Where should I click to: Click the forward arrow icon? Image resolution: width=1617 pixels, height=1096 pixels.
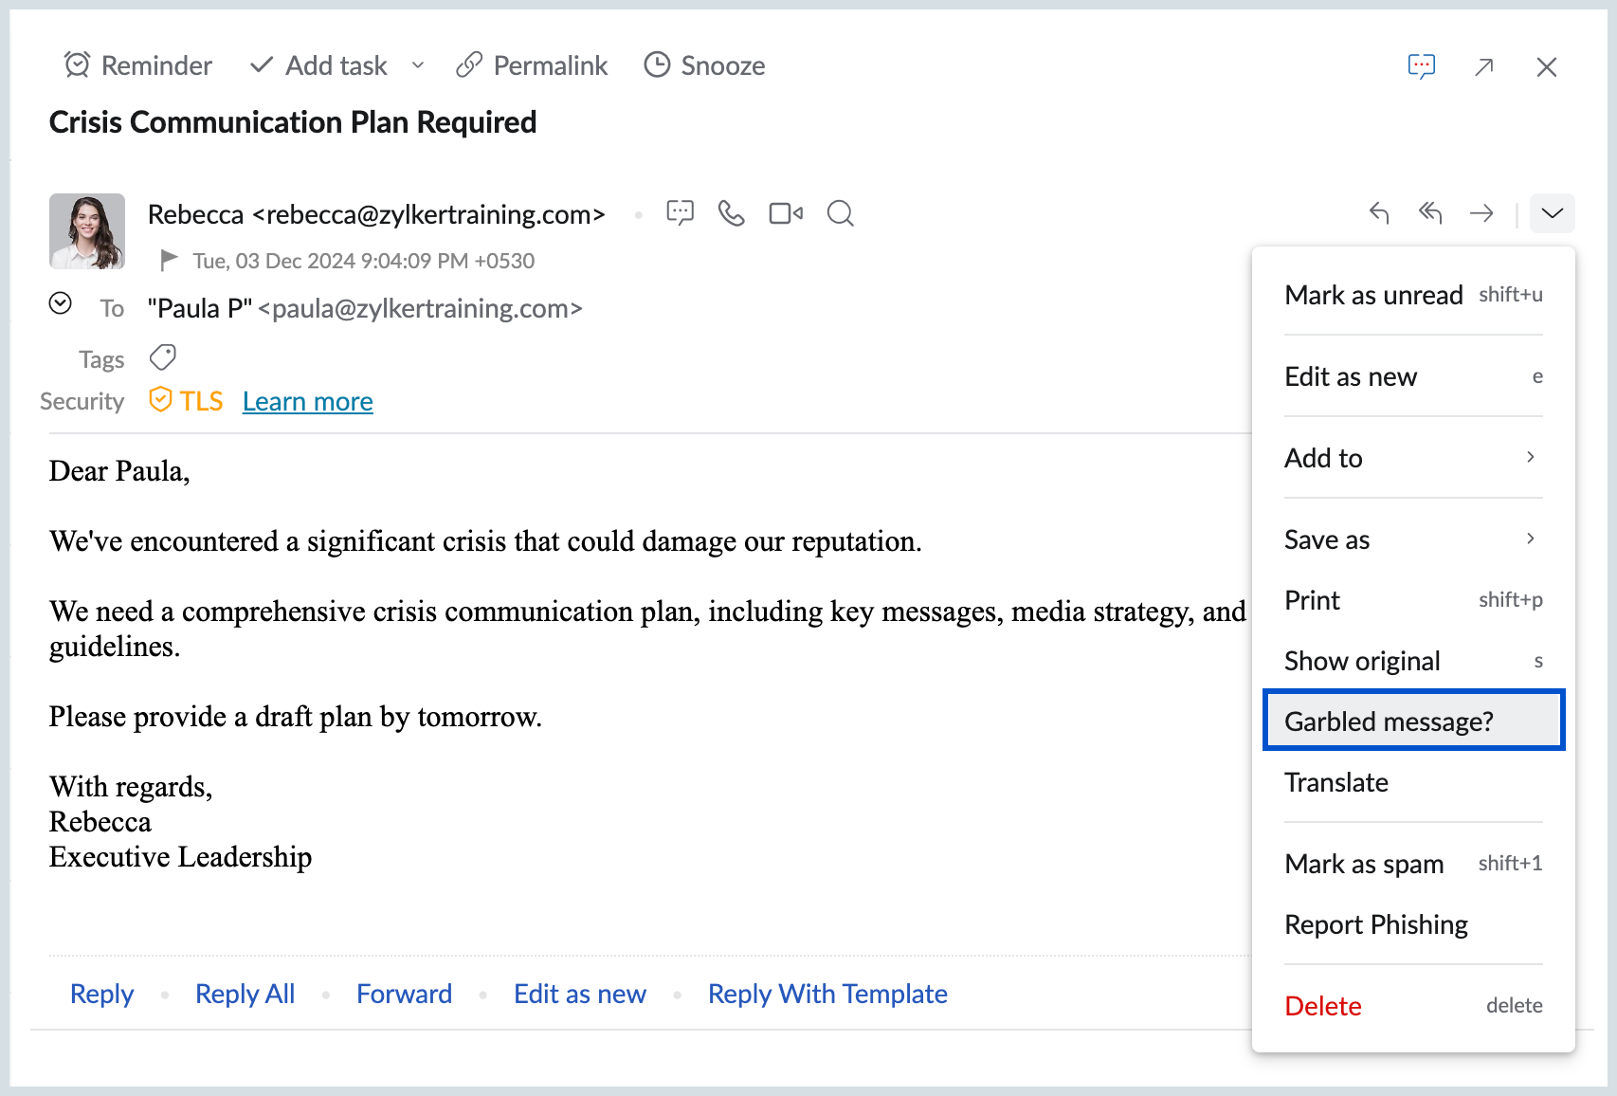pos(1481,213)
